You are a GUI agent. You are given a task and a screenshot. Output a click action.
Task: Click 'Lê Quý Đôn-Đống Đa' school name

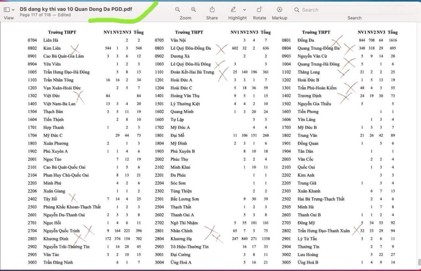pos(191,48)
